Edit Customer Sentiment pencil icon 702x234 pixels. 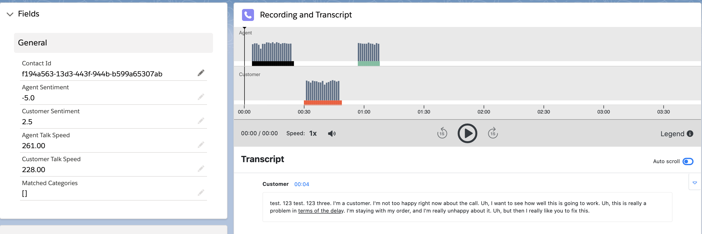click(x=201, y=121)
